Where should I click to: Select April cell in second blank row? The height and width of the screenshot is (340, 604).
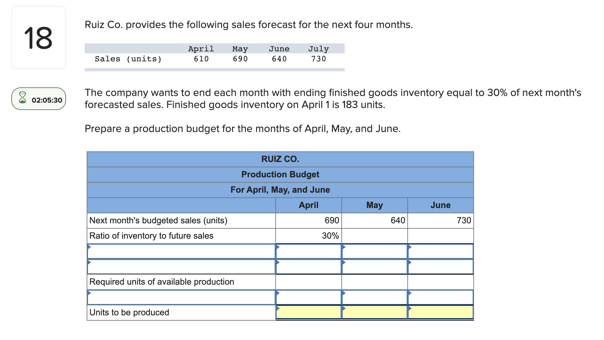309,267
